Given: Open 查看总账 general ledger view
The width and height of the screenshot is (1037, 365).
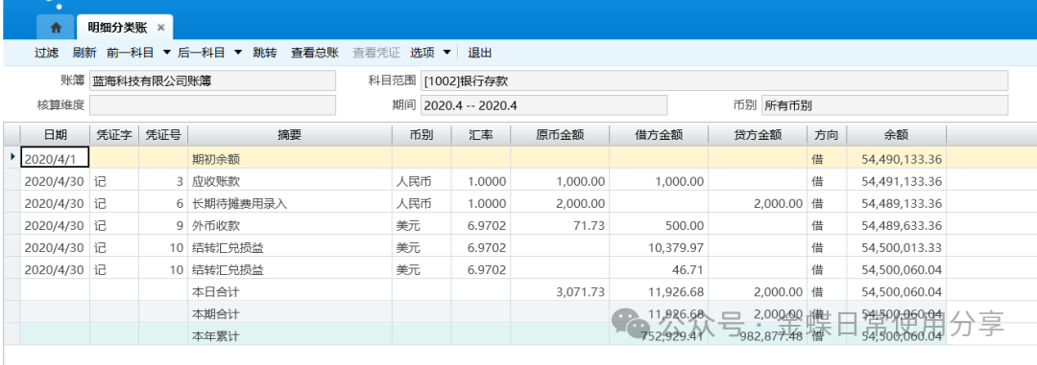Looking at the screenshot, I should click(x=315, y=53).
